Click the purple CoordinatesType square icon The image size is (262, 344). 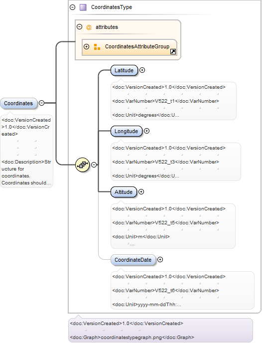click(83, 7)
